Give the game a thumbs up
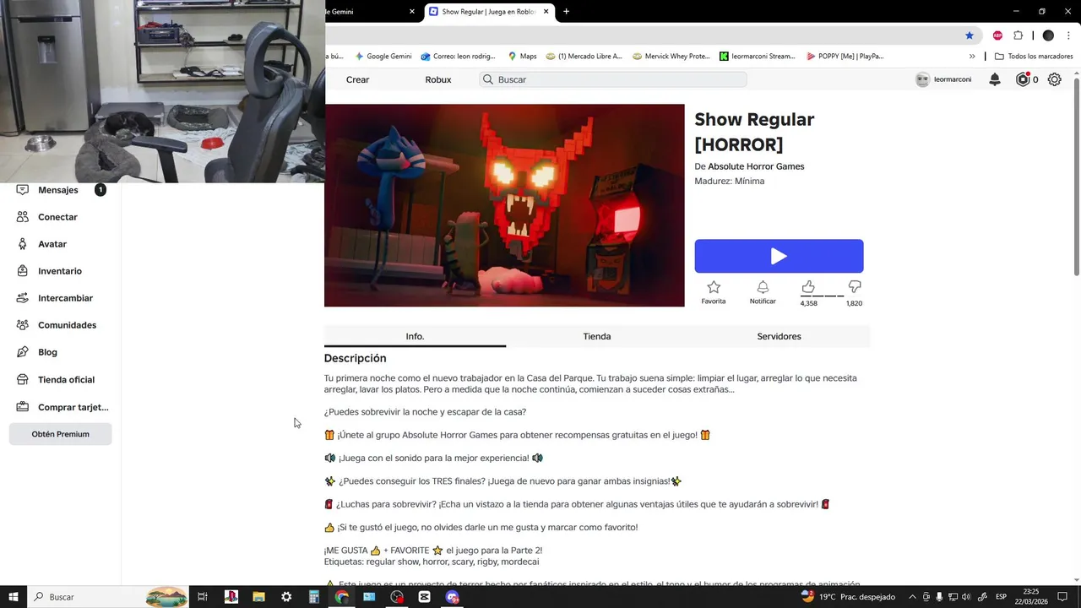Viewport: 1081px width, 608px height. (x=808, y=287)
